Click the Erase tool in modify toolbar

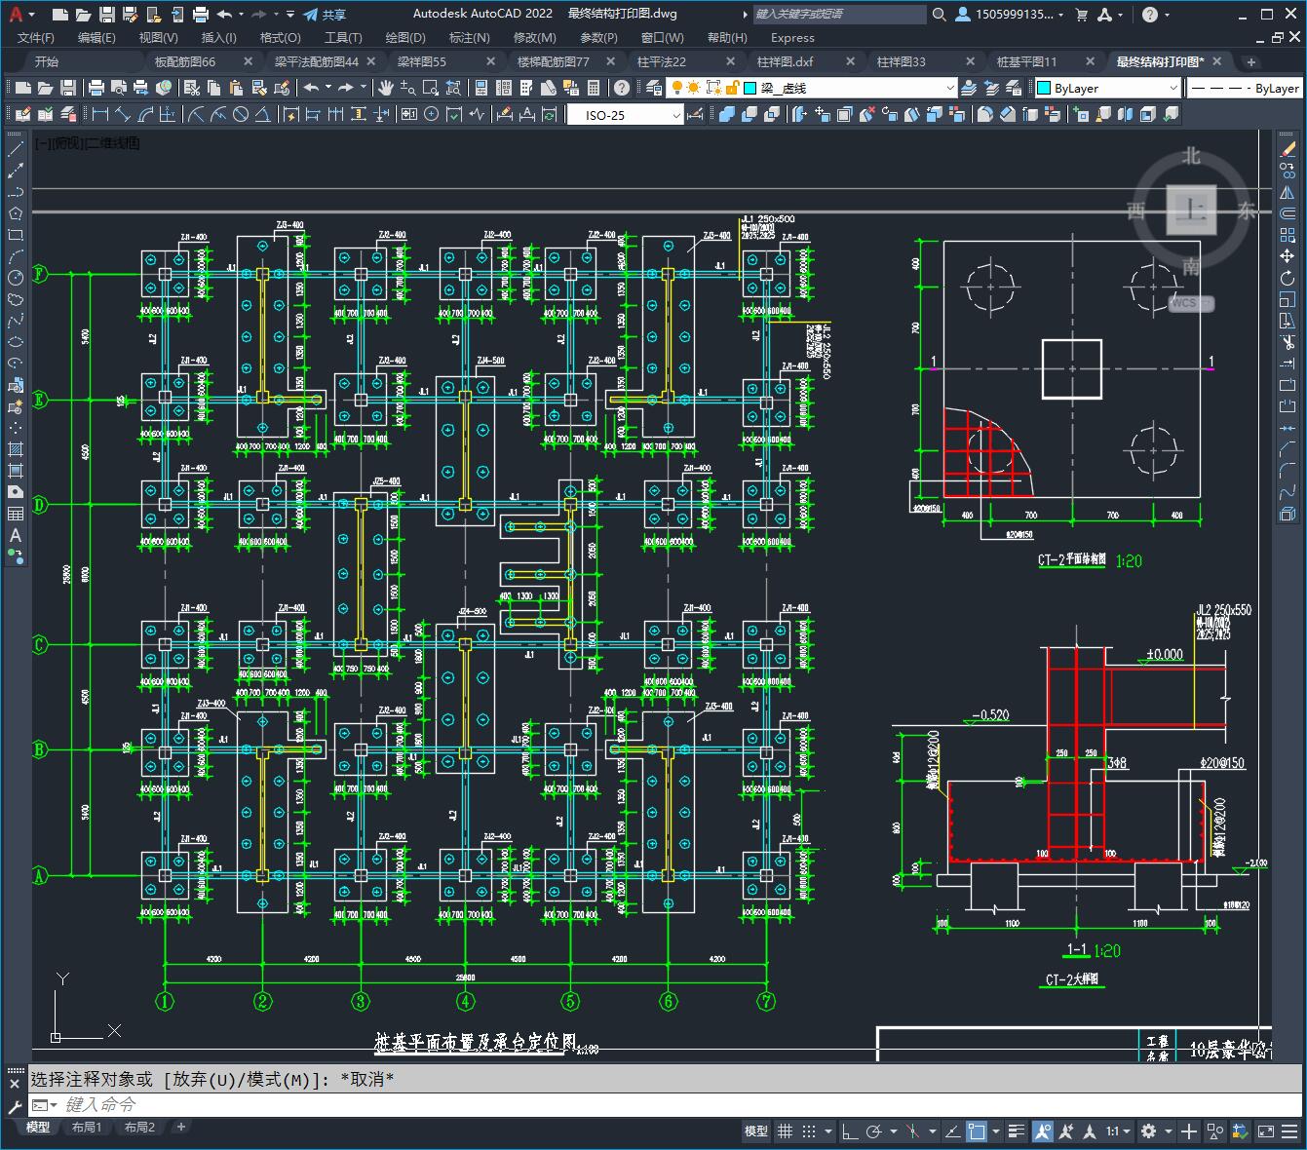click(x=1288, y=149)
